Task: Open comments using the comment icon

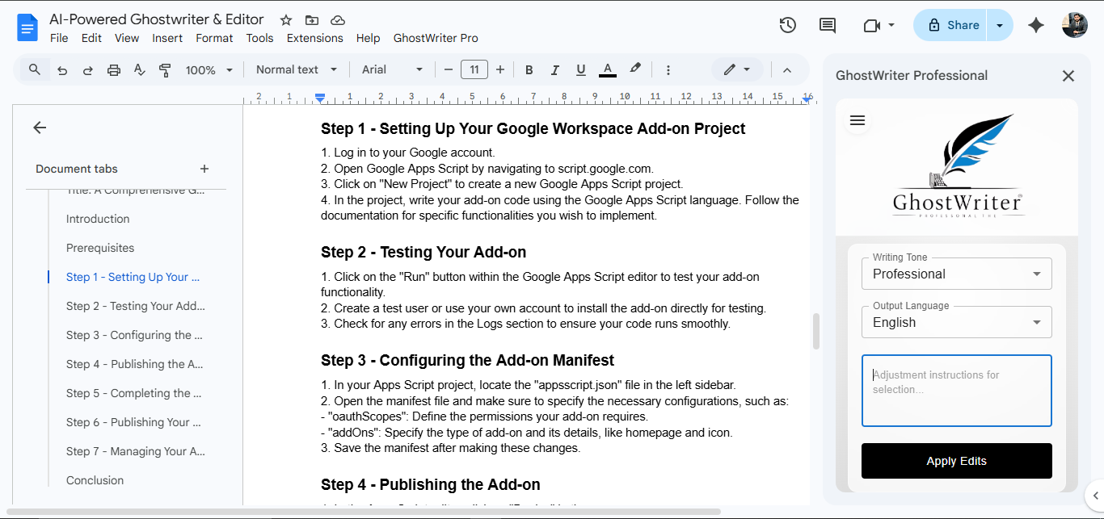Action: [x=827, y=25]
